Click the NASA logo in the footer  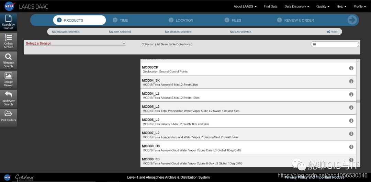7,177
